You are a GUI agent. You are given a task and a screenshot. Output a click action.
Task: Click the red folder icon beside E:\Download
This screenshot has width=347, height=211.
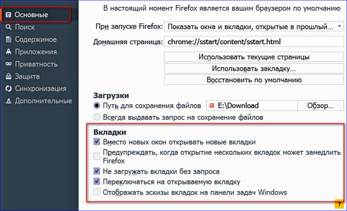[212, 106]
